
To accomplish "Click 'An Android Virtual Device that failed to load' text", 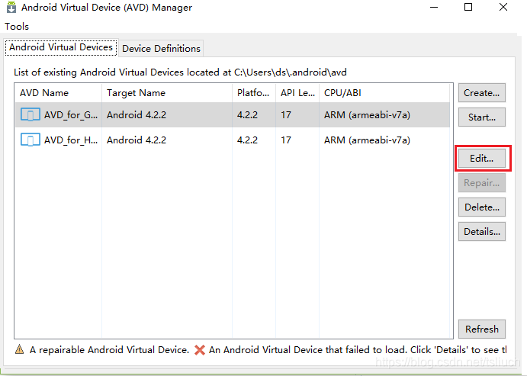I will click(x=307, y=350).
